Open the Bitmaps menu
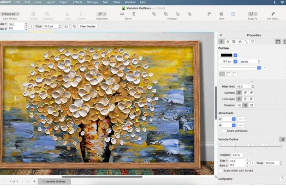 pos(93,2)
